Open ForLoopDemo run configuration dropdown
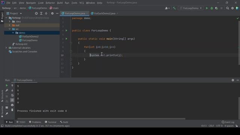 pyautogui.click(x=191, y=8)
